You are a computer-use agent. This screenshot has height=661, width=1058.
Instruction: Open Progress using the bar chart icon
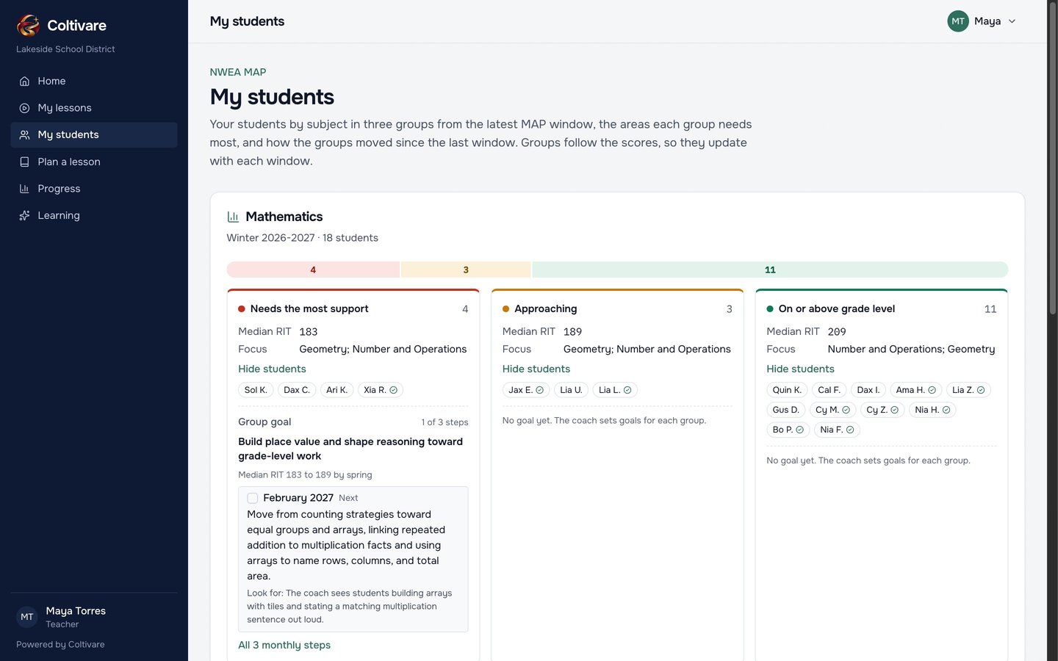(24, 189)
